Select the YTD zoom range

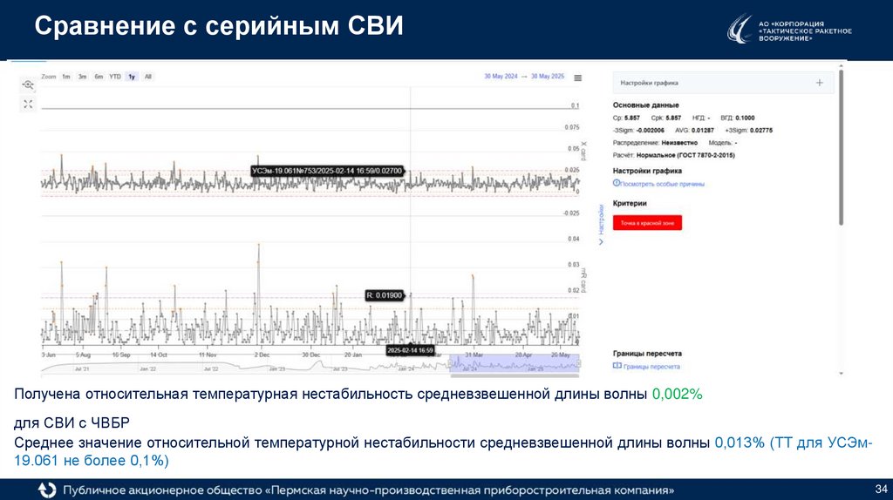point(115,77)
